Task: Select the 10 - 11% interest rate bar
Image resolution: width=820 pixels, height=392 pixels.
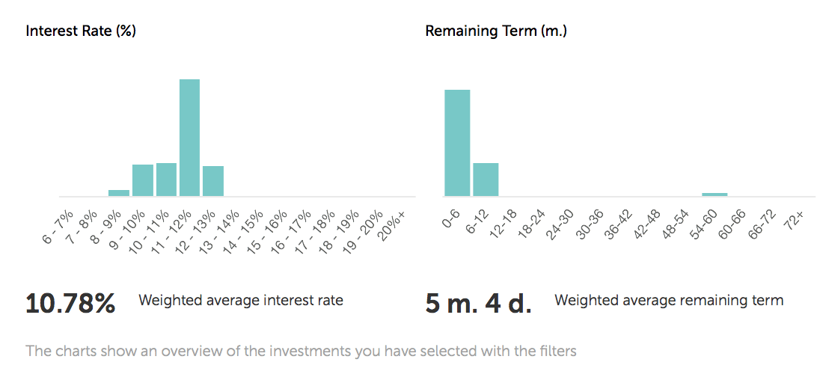Action: 166,180
